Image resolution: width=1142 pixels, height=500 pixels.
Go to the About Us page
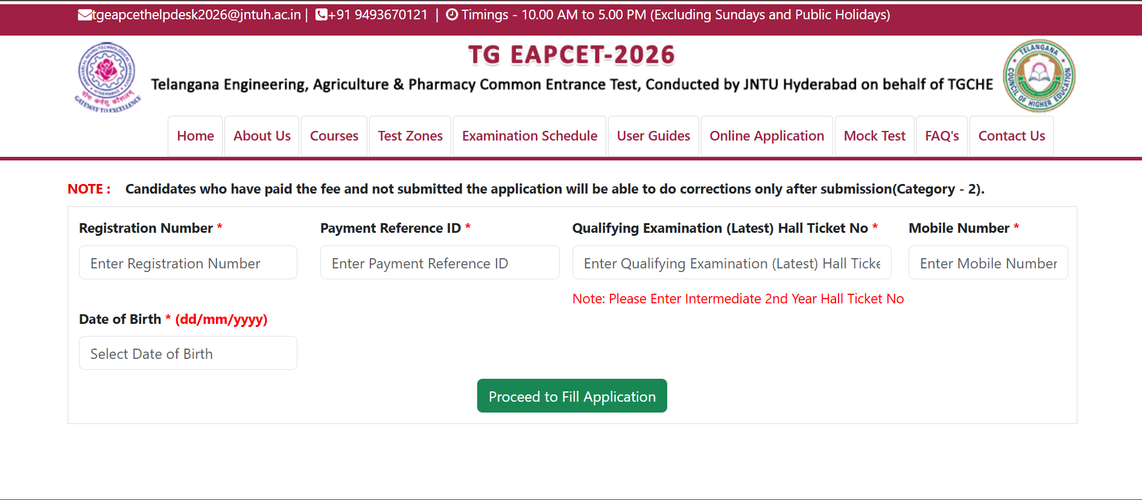coord(262,136)
